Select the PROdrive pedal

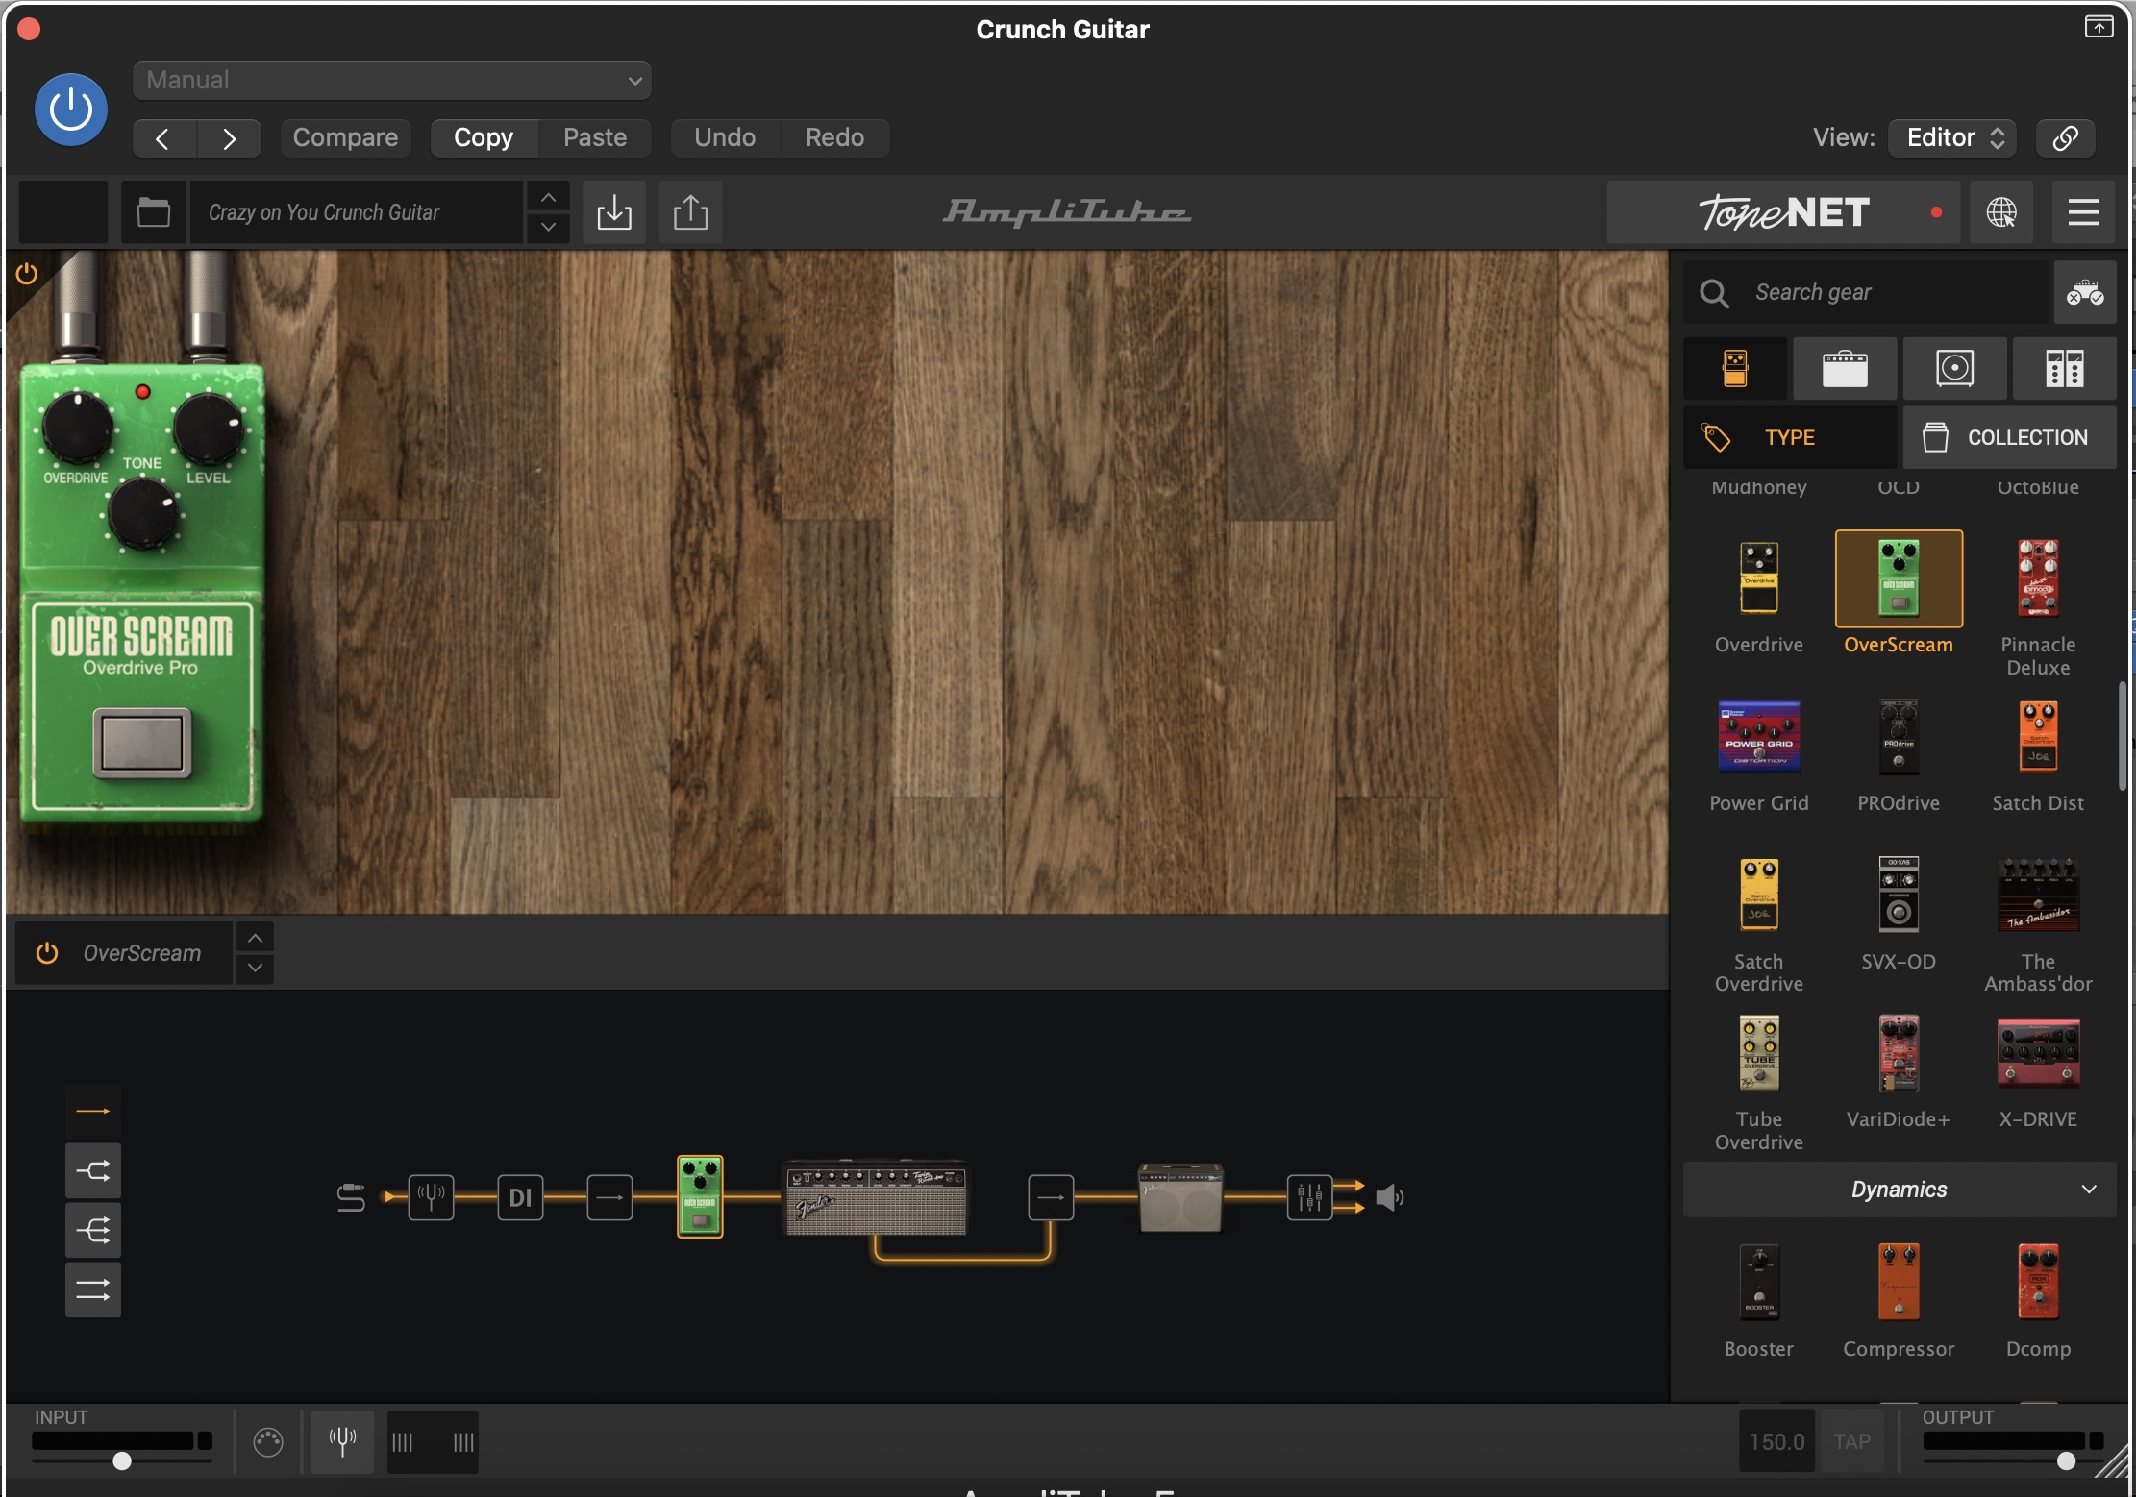(x=1899, y=737)
